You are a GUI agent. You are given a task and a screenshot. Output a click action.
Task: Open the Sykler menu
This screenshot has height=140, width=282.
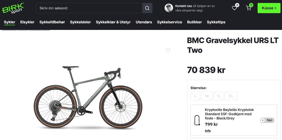(x=9, y=22)
